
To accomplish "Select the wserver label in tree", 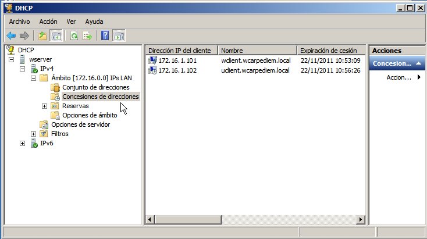I will click(41, 59).
